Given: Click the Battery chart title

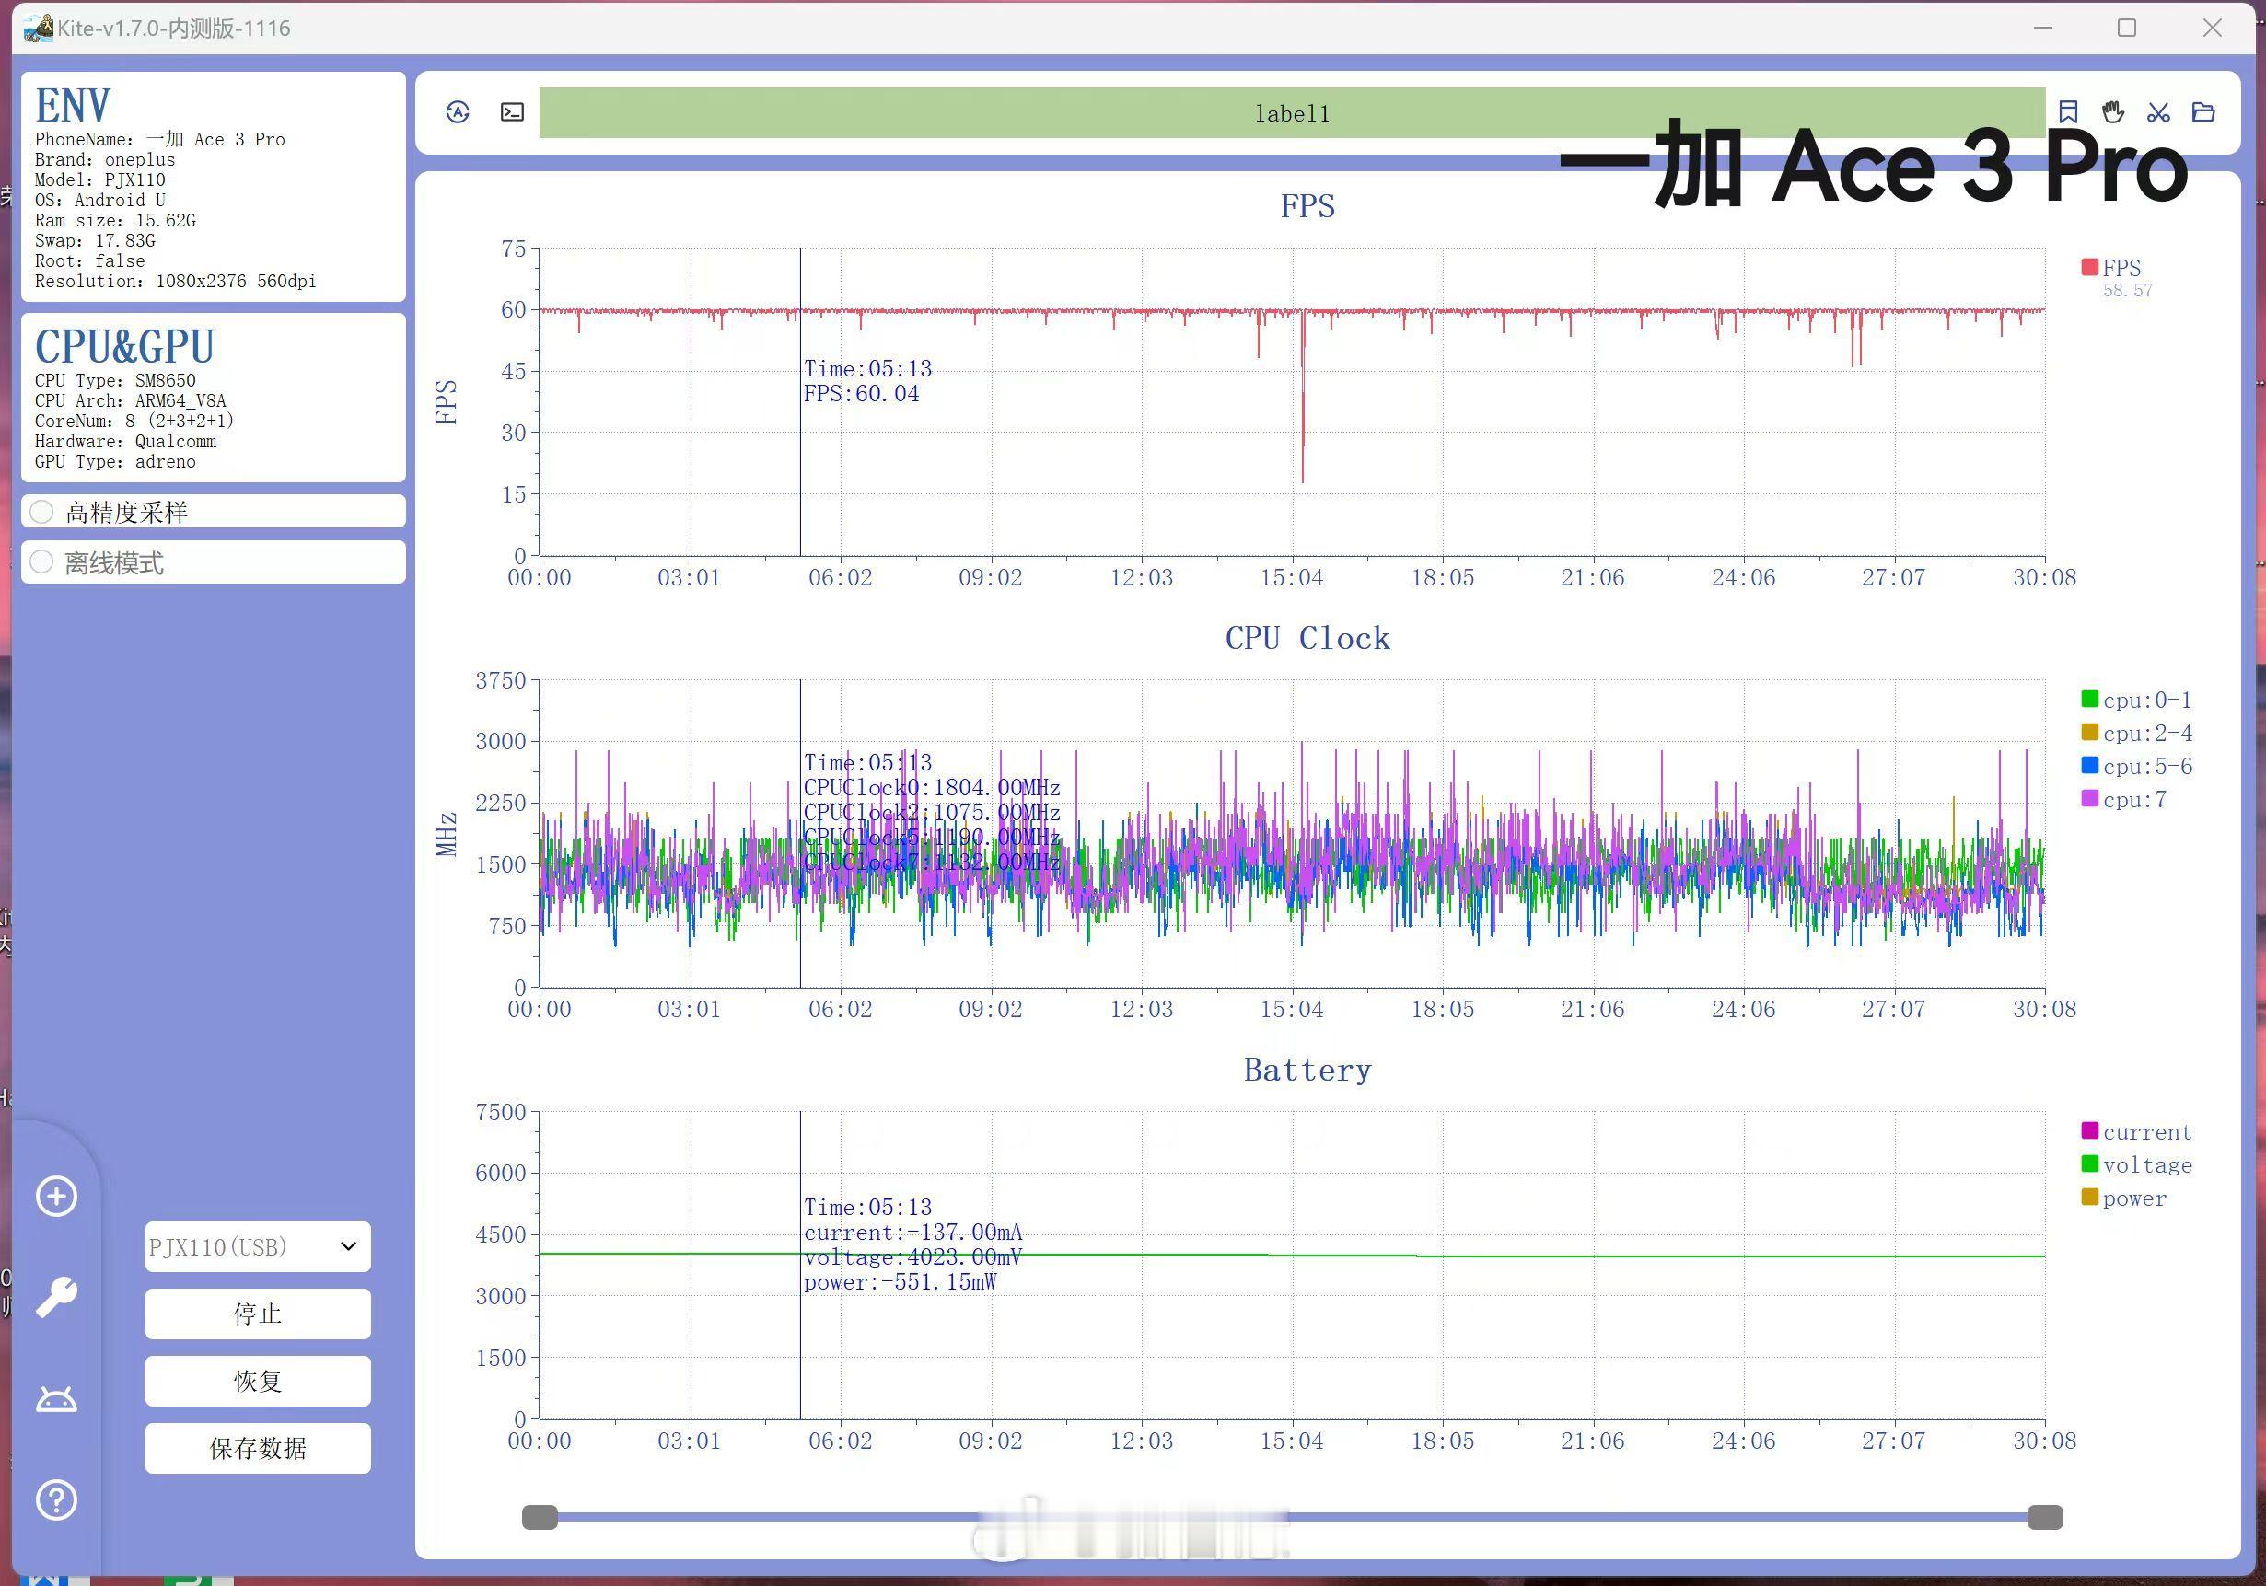Looking at the screenshot, I should (x=1307, y=1070).
